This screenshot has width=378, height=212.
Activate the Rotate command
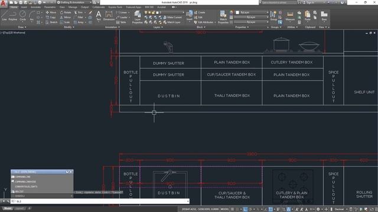click(66, 12)
